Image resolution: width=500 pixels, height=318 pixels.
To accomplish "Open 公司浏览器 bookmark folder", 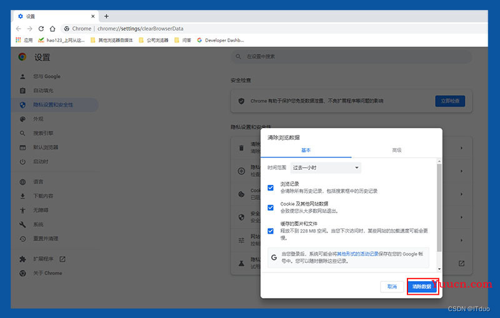I will (x=154, y=40).
